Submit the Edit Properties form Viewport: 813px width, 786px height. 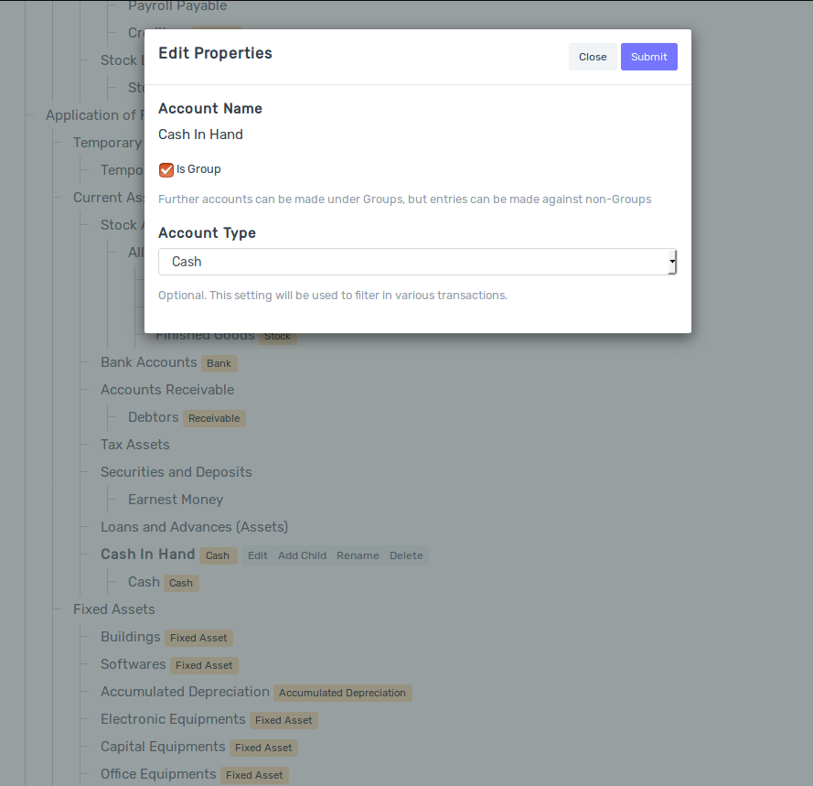tap(648, 56)
